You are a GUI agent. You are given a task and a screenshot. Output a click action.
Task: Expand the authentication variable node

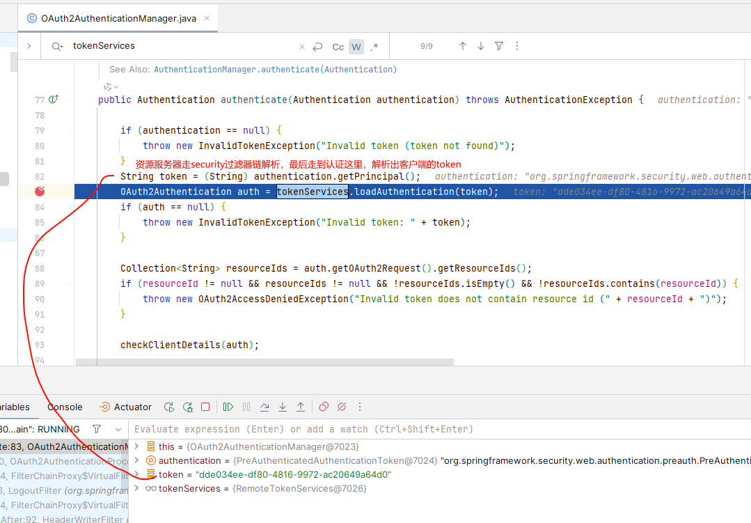[x=137, y=460]
